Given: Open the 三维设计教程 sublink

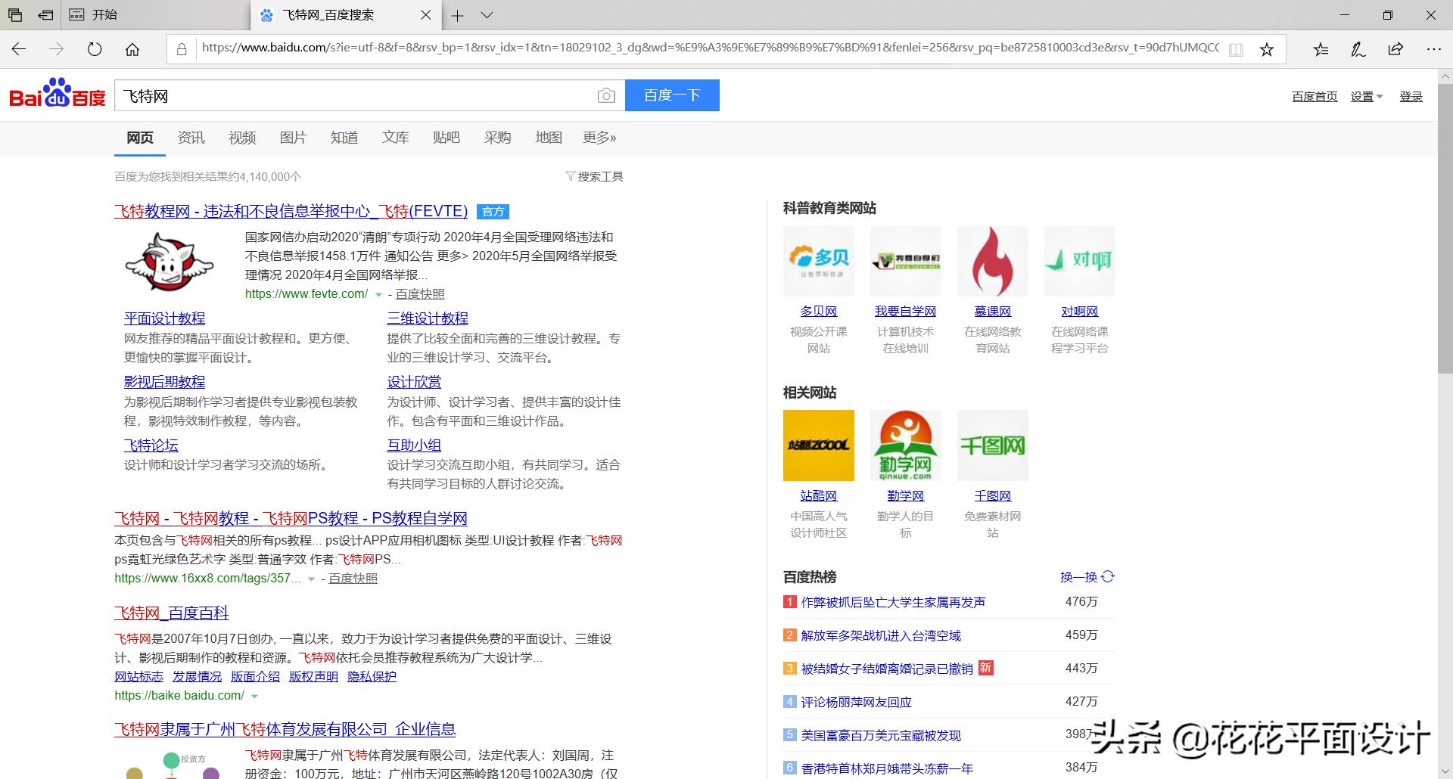Looking at the screenshot, I should click(428, 318).
